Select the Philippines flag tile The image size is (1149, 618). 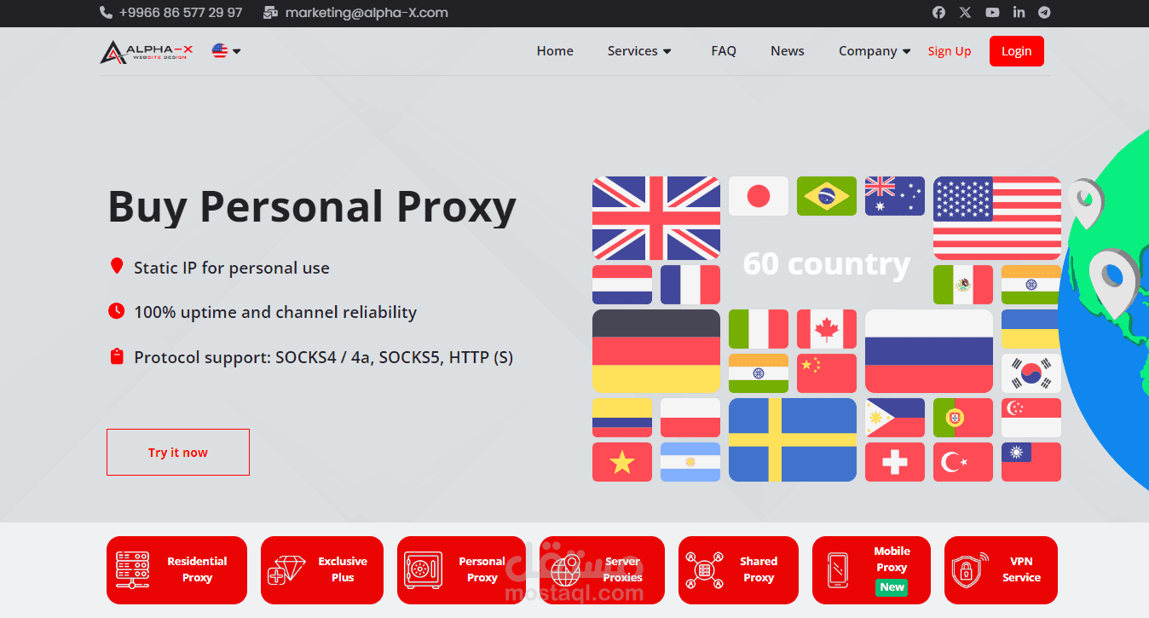pyautogui.click(x=895, y=418)
